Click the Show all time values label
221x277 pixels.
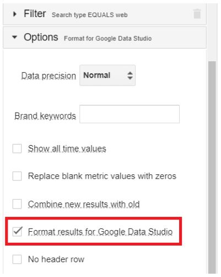(x=67, y=148)
